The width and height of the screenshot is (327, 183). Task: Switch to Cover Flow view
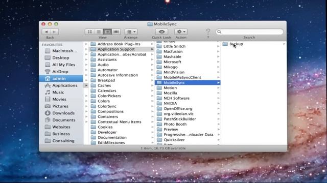116,32
